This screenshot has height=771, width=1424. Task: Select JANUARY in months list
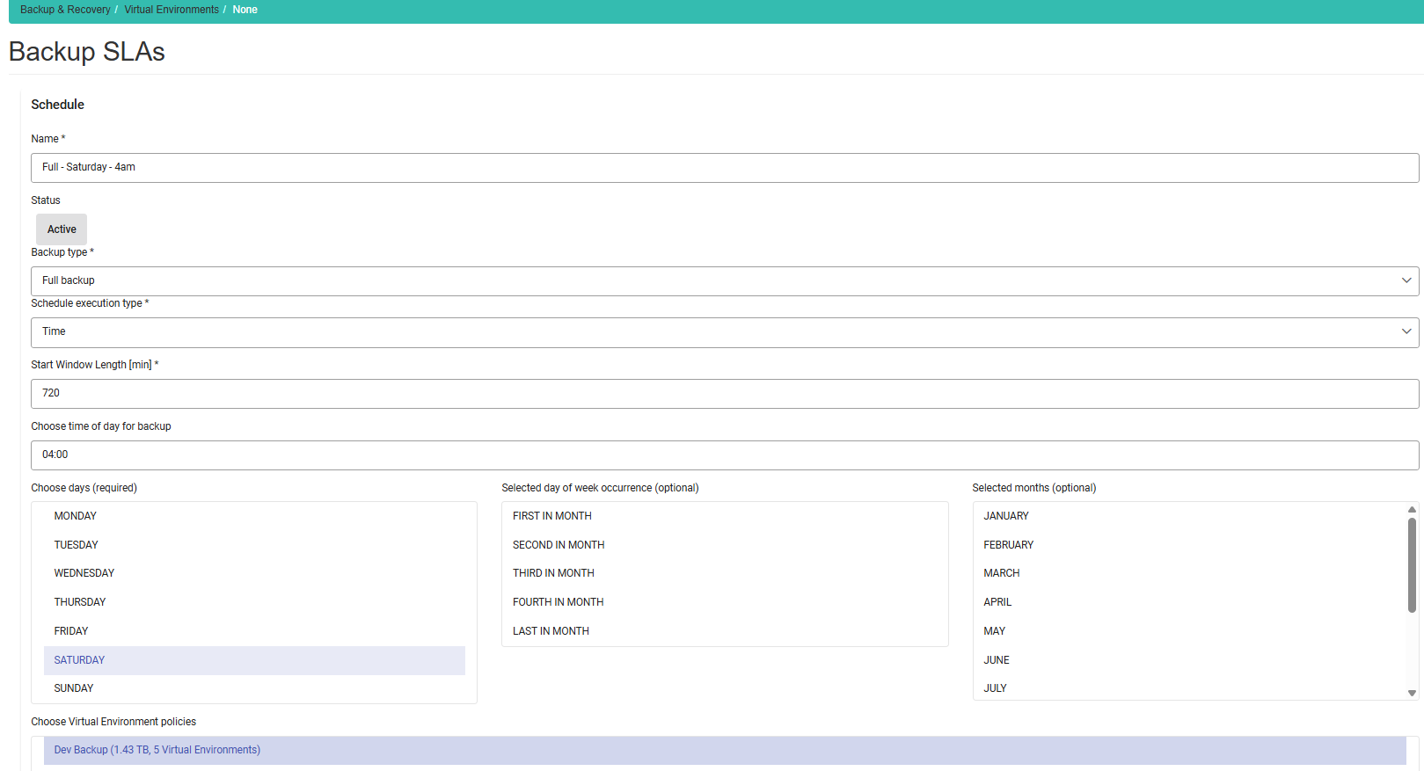1189,516
